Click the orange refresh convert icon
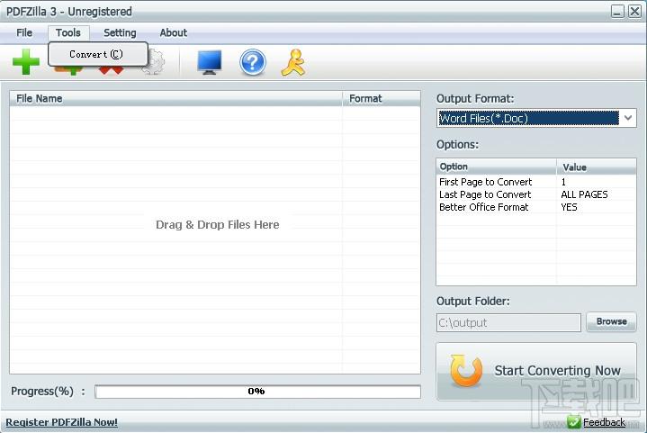Viewport: 647px width, 433px height. [466, 370]
